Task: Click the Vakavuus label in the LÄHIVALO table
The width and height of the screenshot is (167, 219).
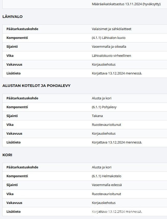Action: coord(14,64)
